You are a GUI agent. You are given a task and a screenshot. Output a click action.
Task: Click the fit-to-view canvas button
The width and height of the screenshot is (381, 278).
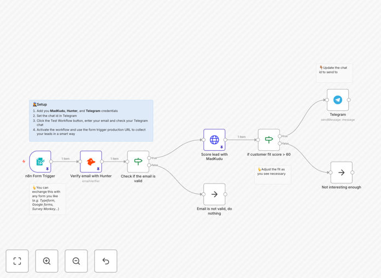[x=17, y=261]
